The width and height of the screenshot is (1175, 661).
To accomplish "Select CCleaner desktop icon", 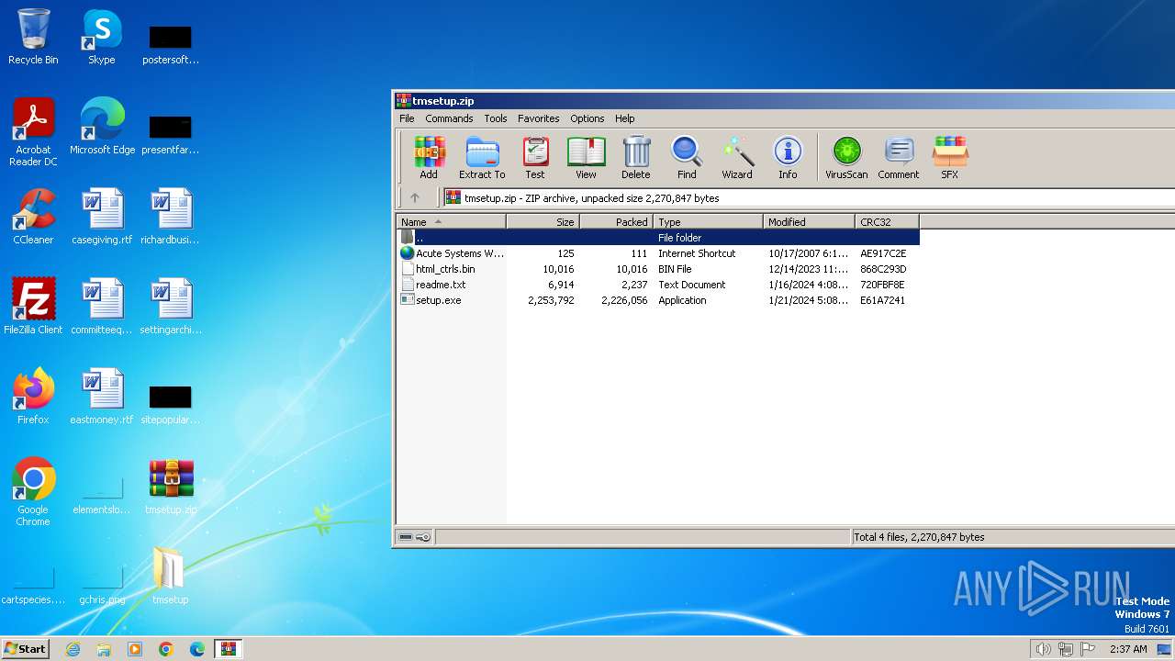I will coord(33,217).
